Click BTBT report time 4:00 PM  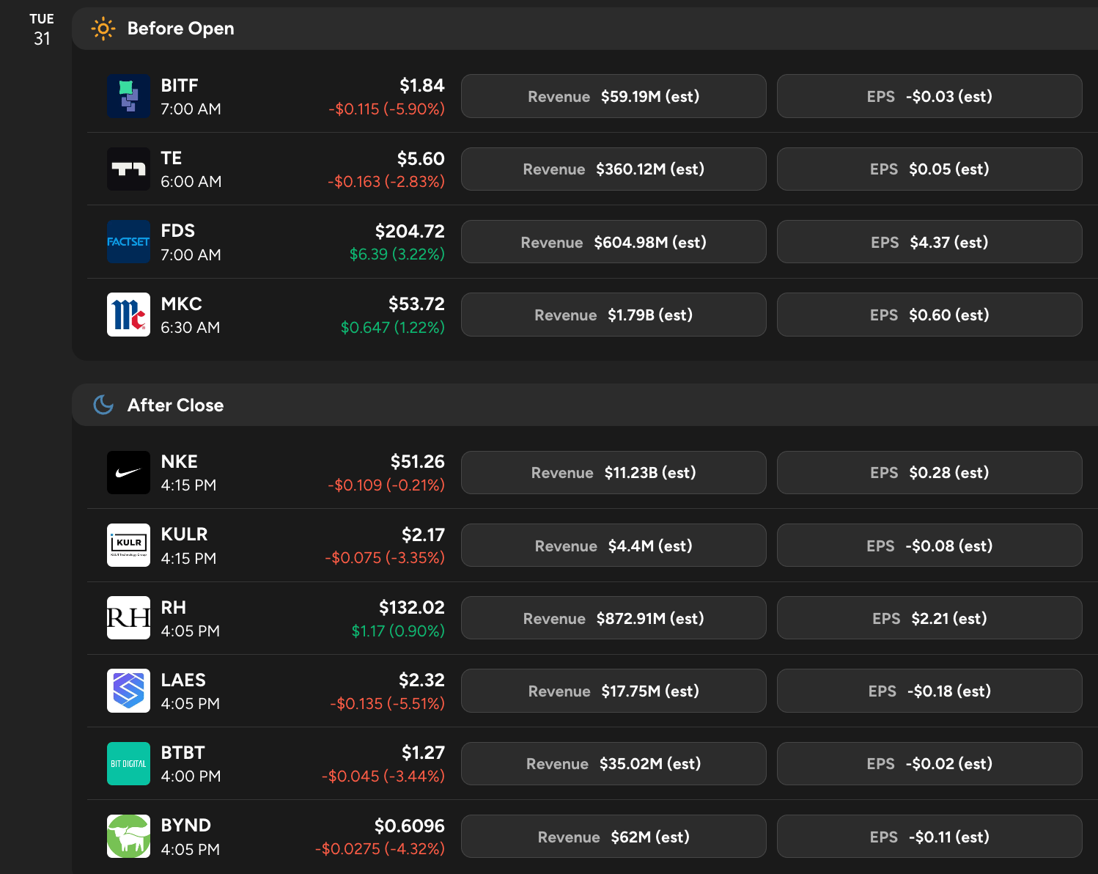click(x=191, y=776)
